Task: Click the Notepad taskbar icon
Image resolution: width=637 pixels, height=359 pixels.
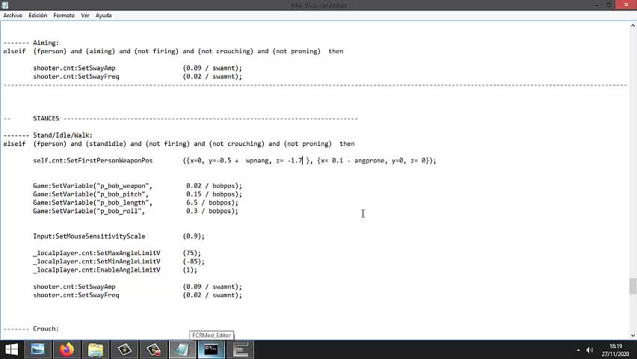Action: [182, 349]
